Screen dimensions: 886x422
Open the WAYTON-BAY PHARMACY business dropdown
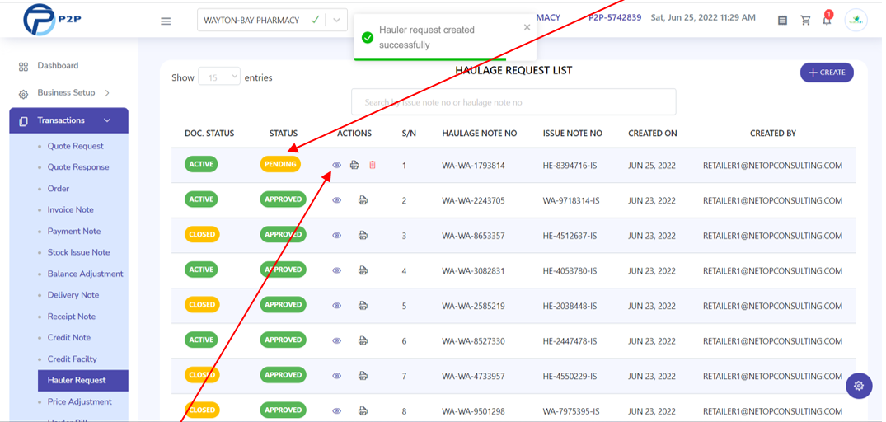coord(272,20)
